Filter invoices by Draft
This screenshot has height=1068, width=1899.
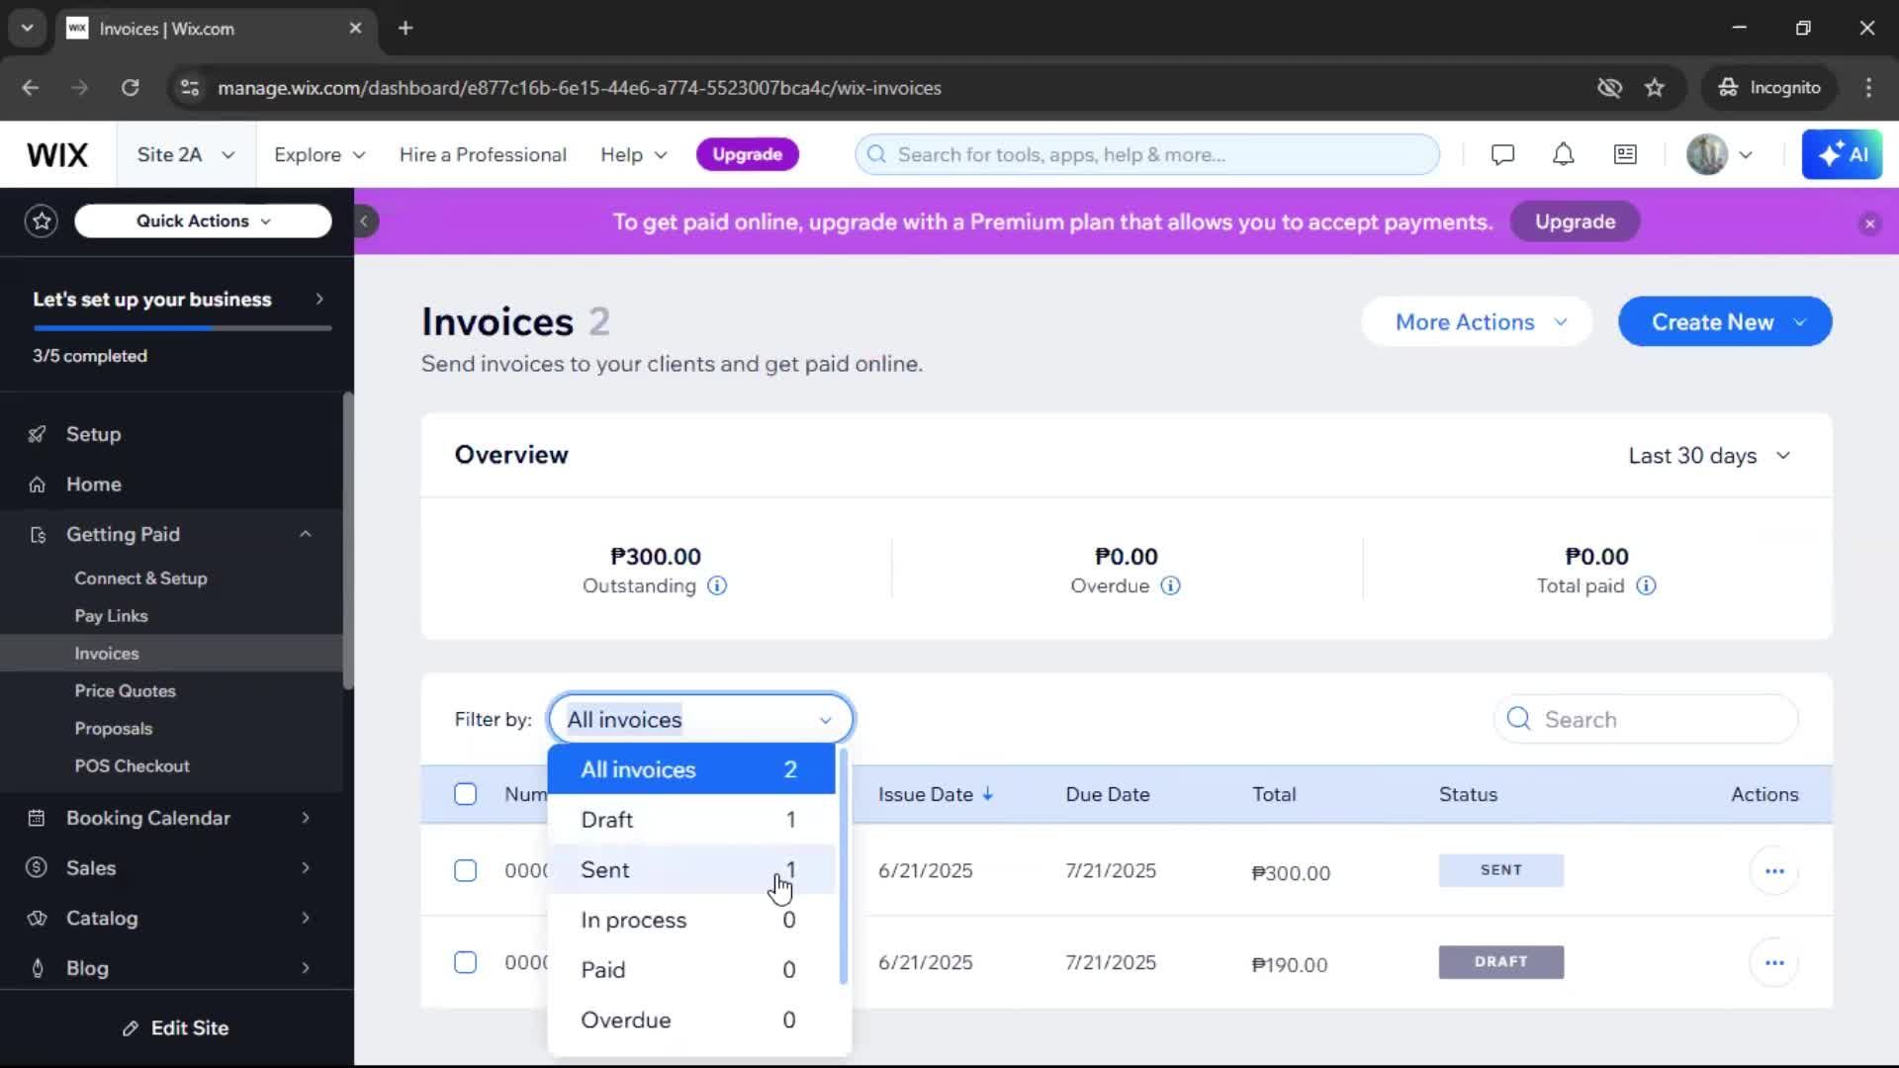click(x=691, y=820)
